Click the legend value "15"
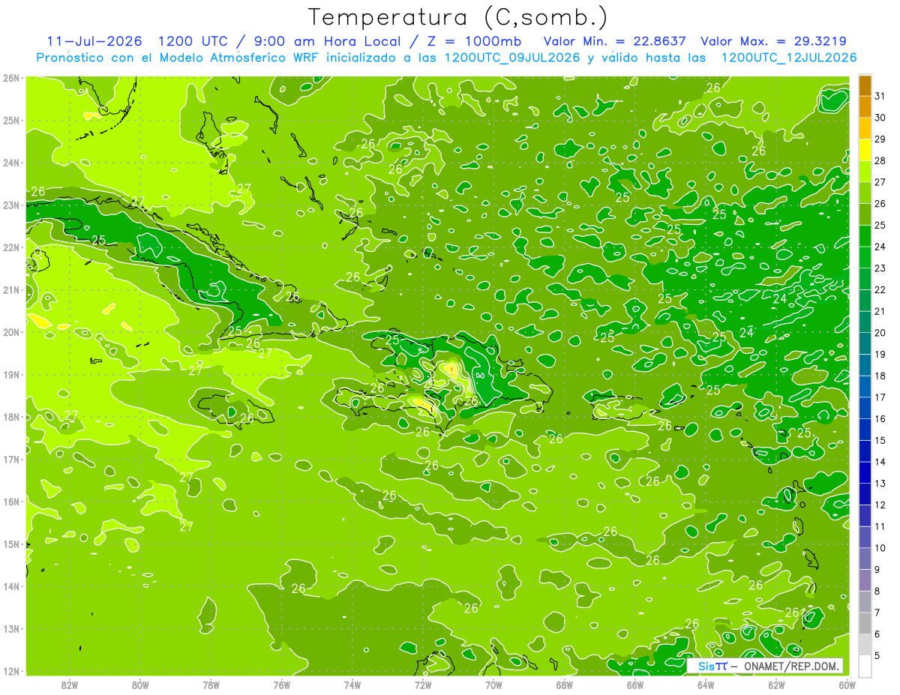Screen dimensions: 900x695 880,441
